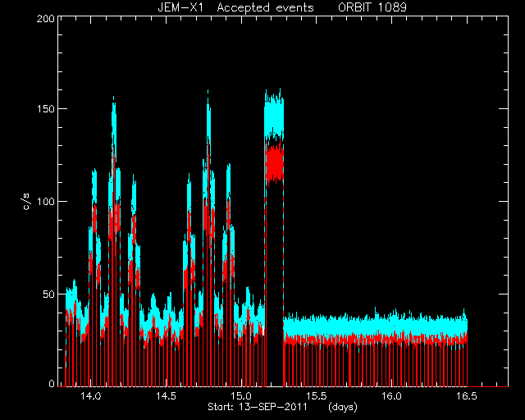Click the 0 y-axis tick label
The image size is (525, 420).
pyautogui.click(x=52, y=383)
